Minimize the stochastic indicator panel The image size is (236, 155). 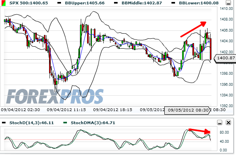click(x=220, y=123)
